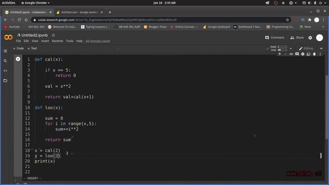Screen dimensions: 329x185
Task: Open the code snippets panel
Action: click(x=5, y=71)
